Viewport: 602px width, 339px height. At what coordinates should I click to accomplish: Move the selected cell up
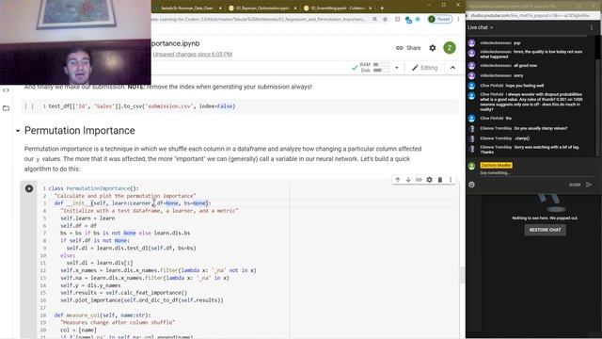(x=398, y=180)
